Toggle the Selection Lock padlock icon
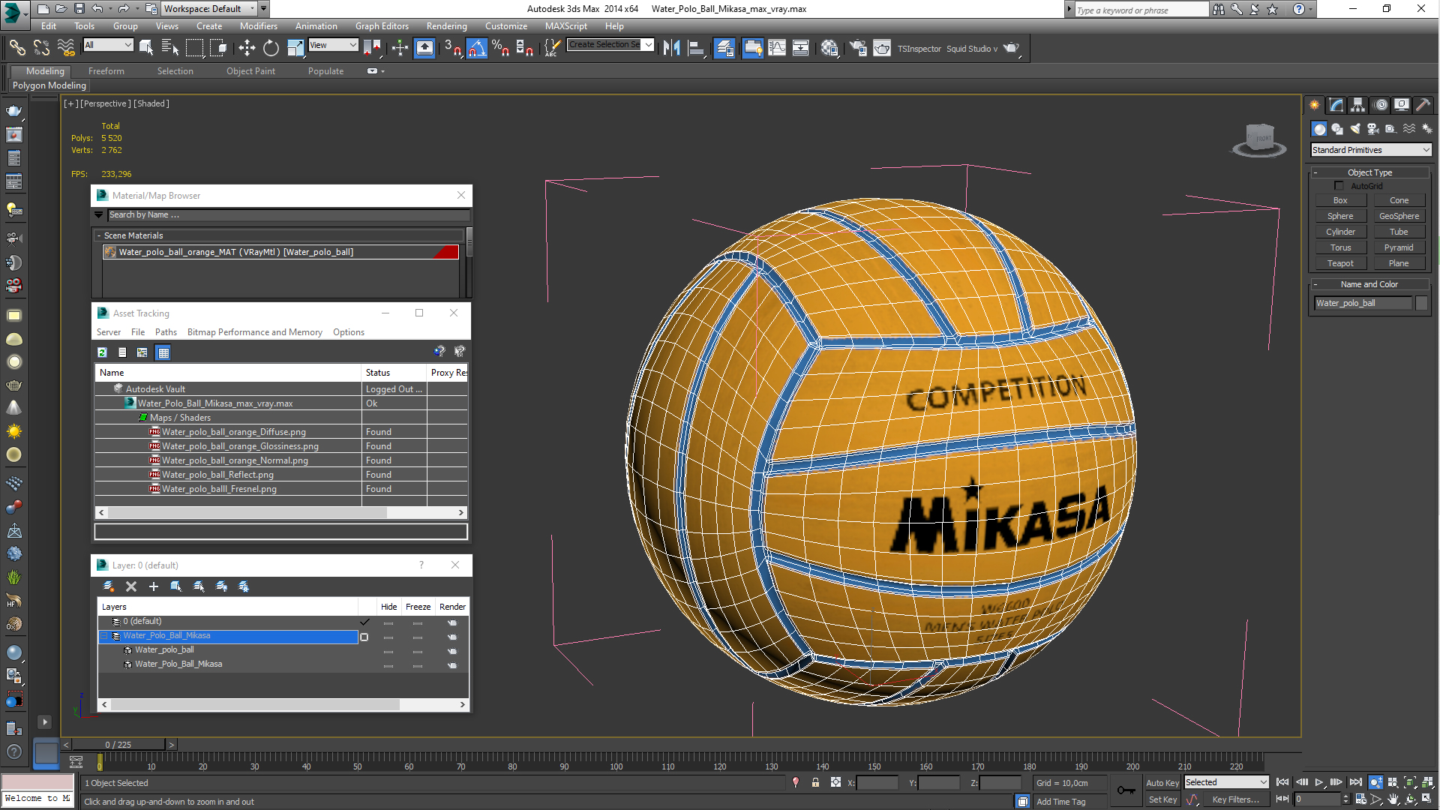This screenshot has width=1440, height=810. pos(816,782)
